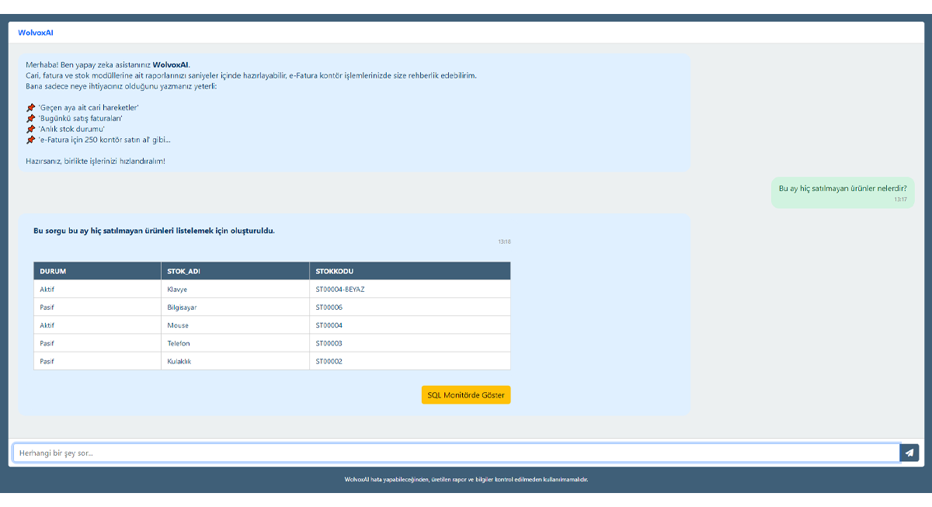Click the DURUM column header

coord(53,271)
